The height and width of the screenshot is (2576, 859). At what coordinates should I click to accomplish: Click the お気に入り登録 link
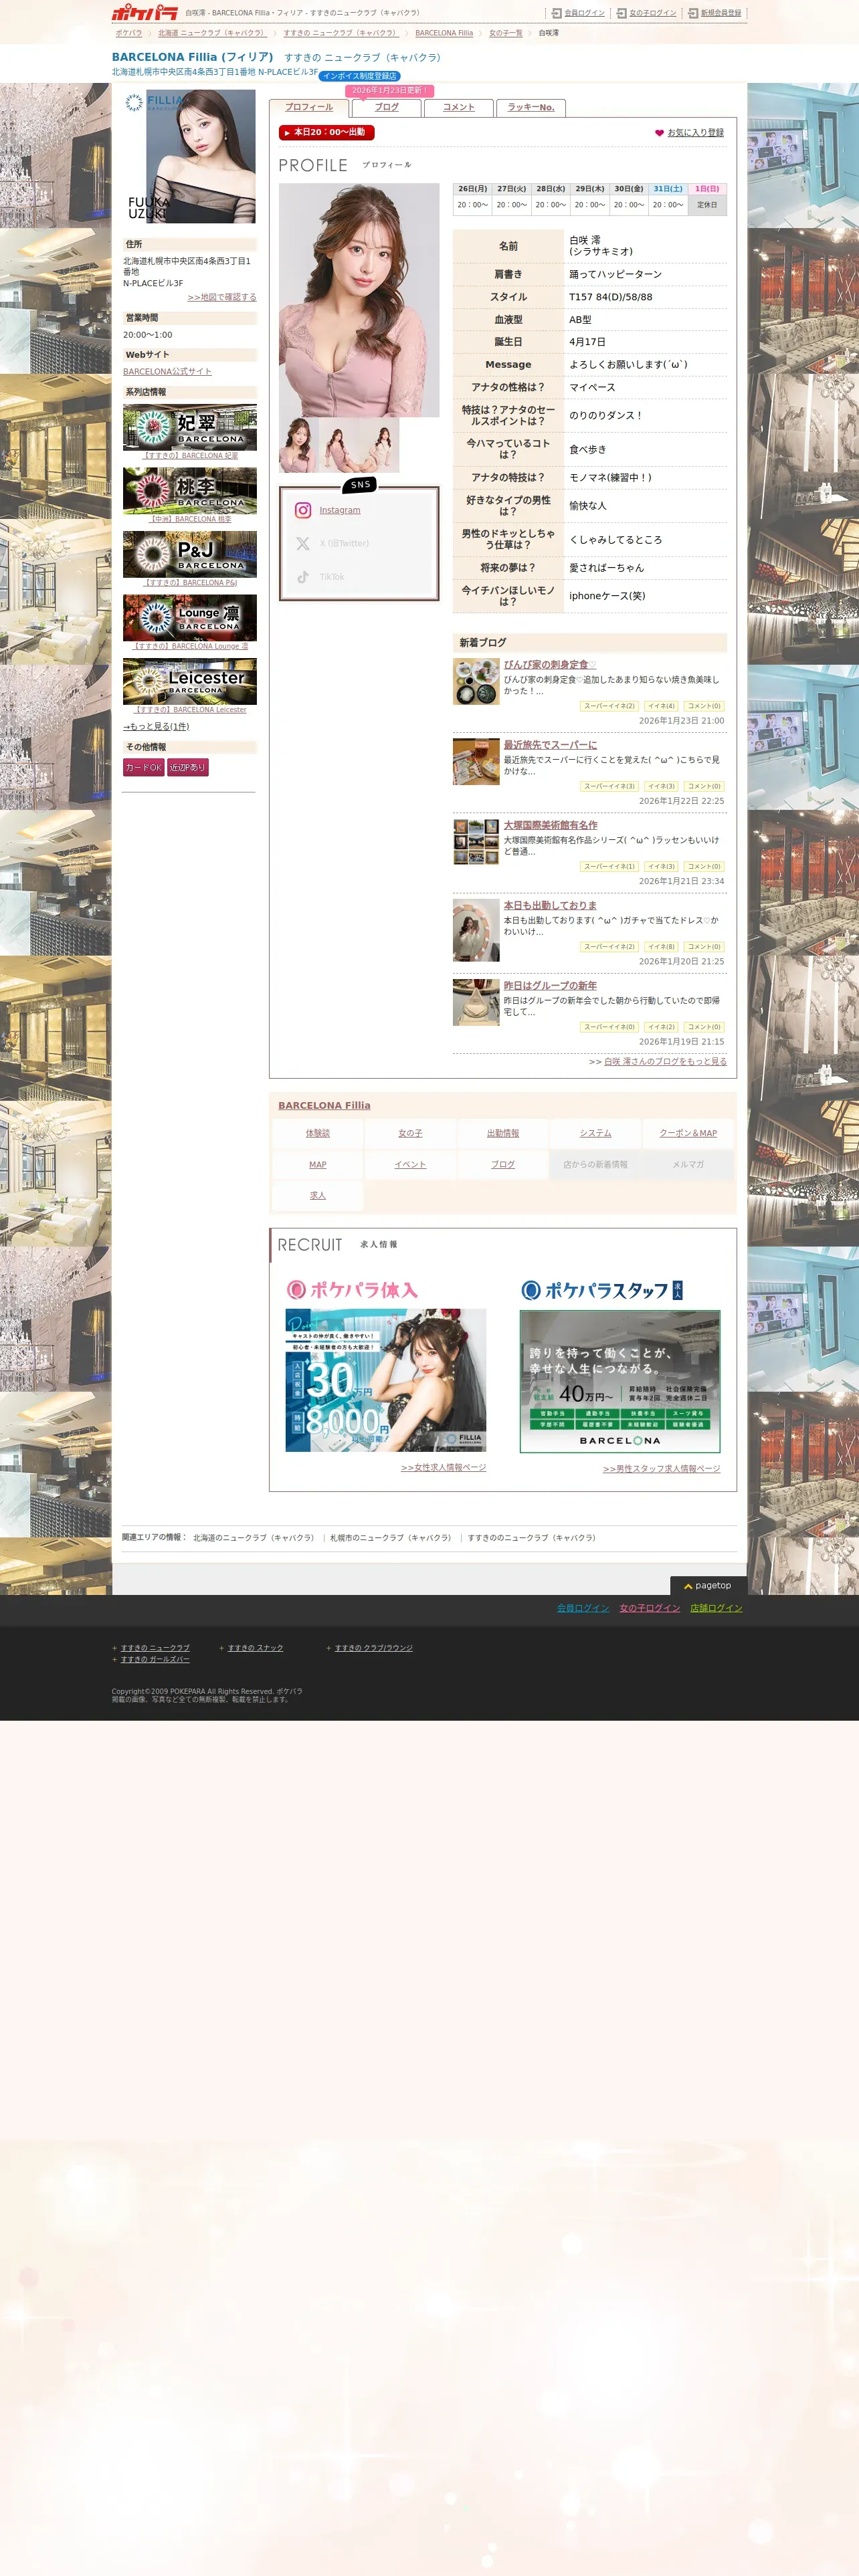click(x=696, y=133)
